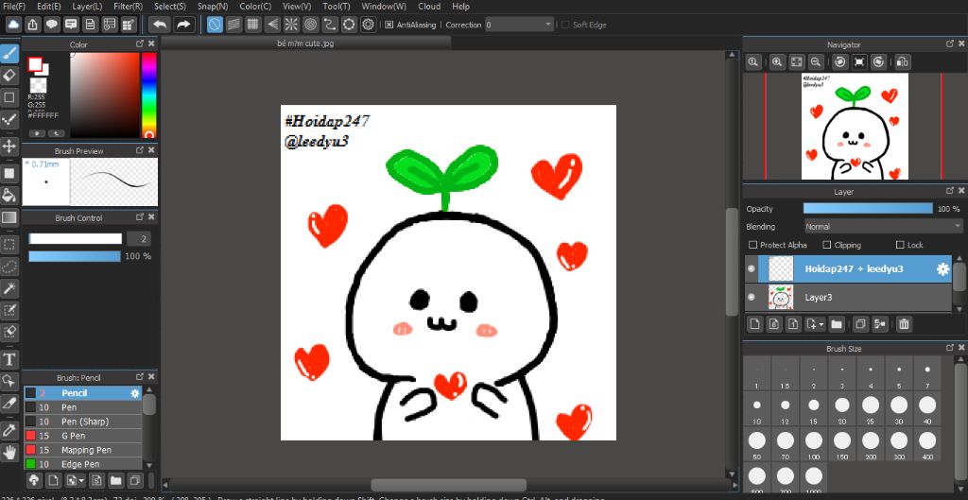The image size is (968, 500).
Task: Toggle the Soft Edge checkbox
Action: tap(565, 25)
